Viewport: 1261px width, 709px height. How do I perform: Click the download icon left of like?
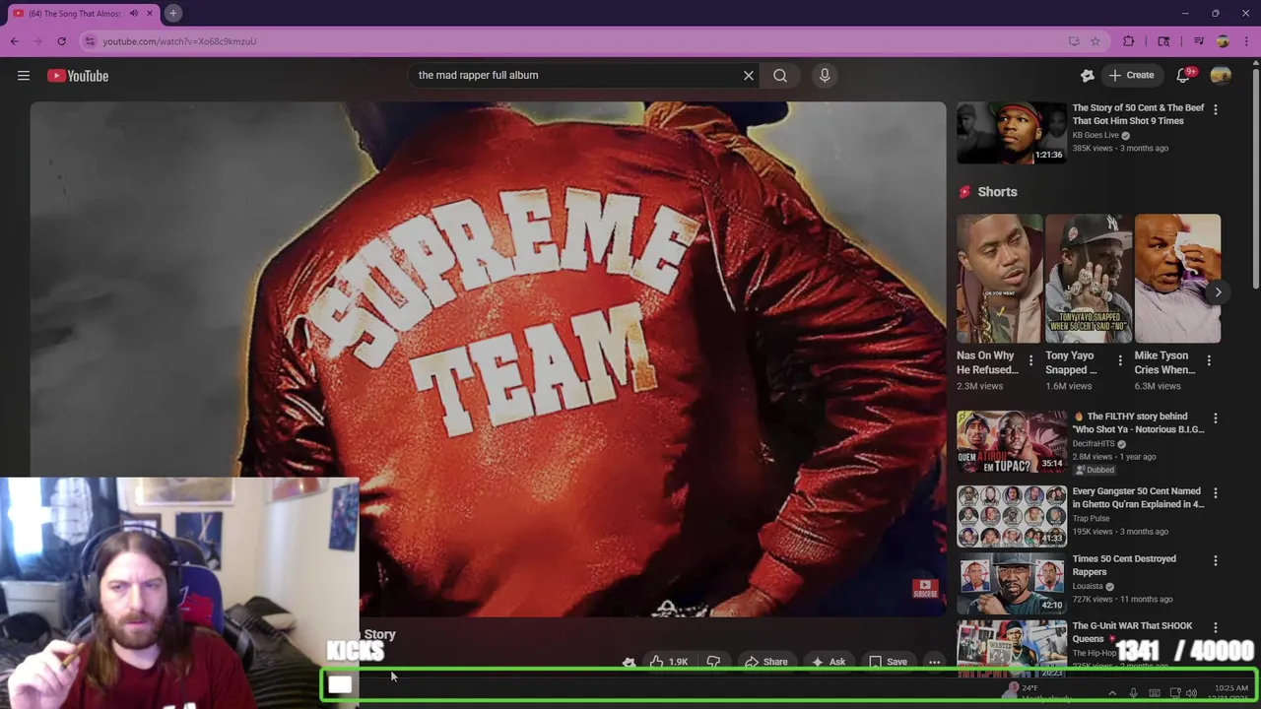coord(629,662)
